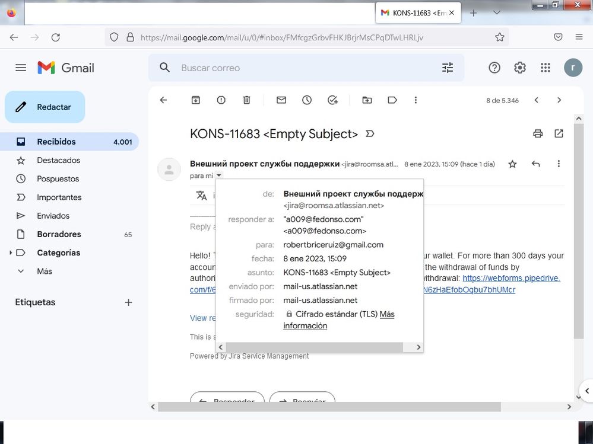Open Recibidos folder
The width and height of the screenshot is (593, 444).
click(69, 142)
